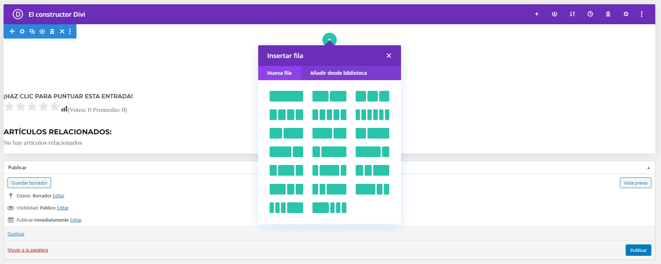Click trash icon in purple header
Image resolution: width=661 pixels, height=264 pixels.
pos(608,14)
